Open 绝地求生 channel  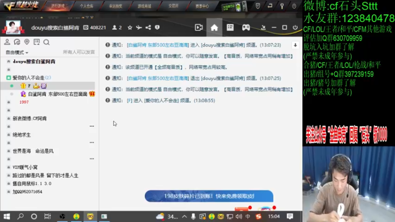pyautogui.click(x=22, y=135)
